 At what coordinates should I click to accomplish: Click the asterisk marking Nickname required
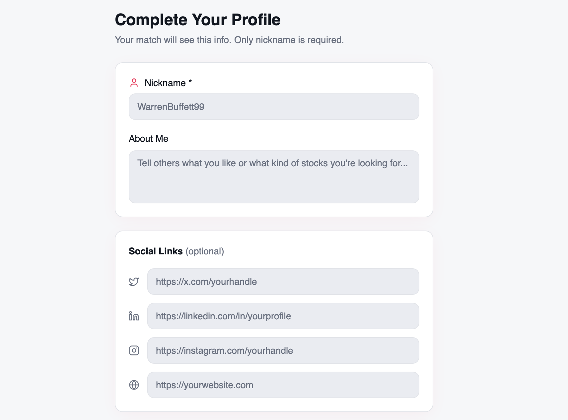pyautogui.click(x=190, y=83)
